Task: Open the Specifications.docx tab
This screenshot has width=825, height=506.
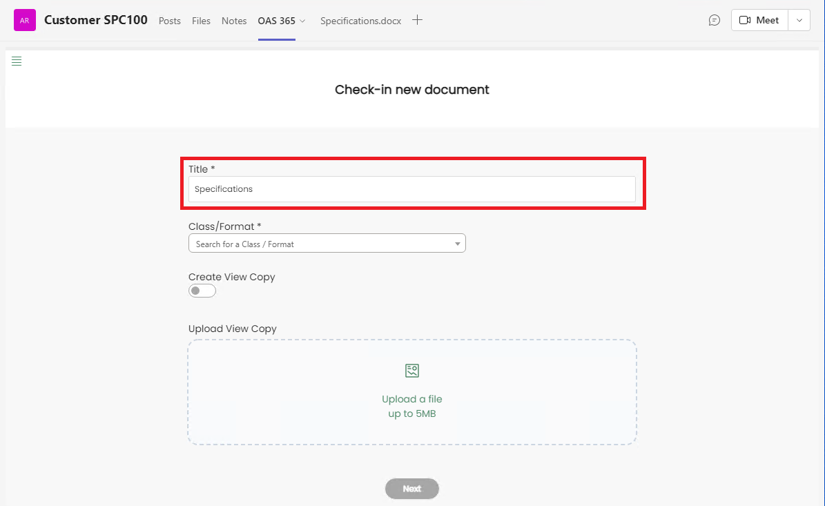Action: 360,21
